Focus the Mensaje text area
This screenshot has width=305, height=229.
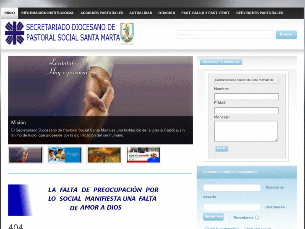(246, 131)
